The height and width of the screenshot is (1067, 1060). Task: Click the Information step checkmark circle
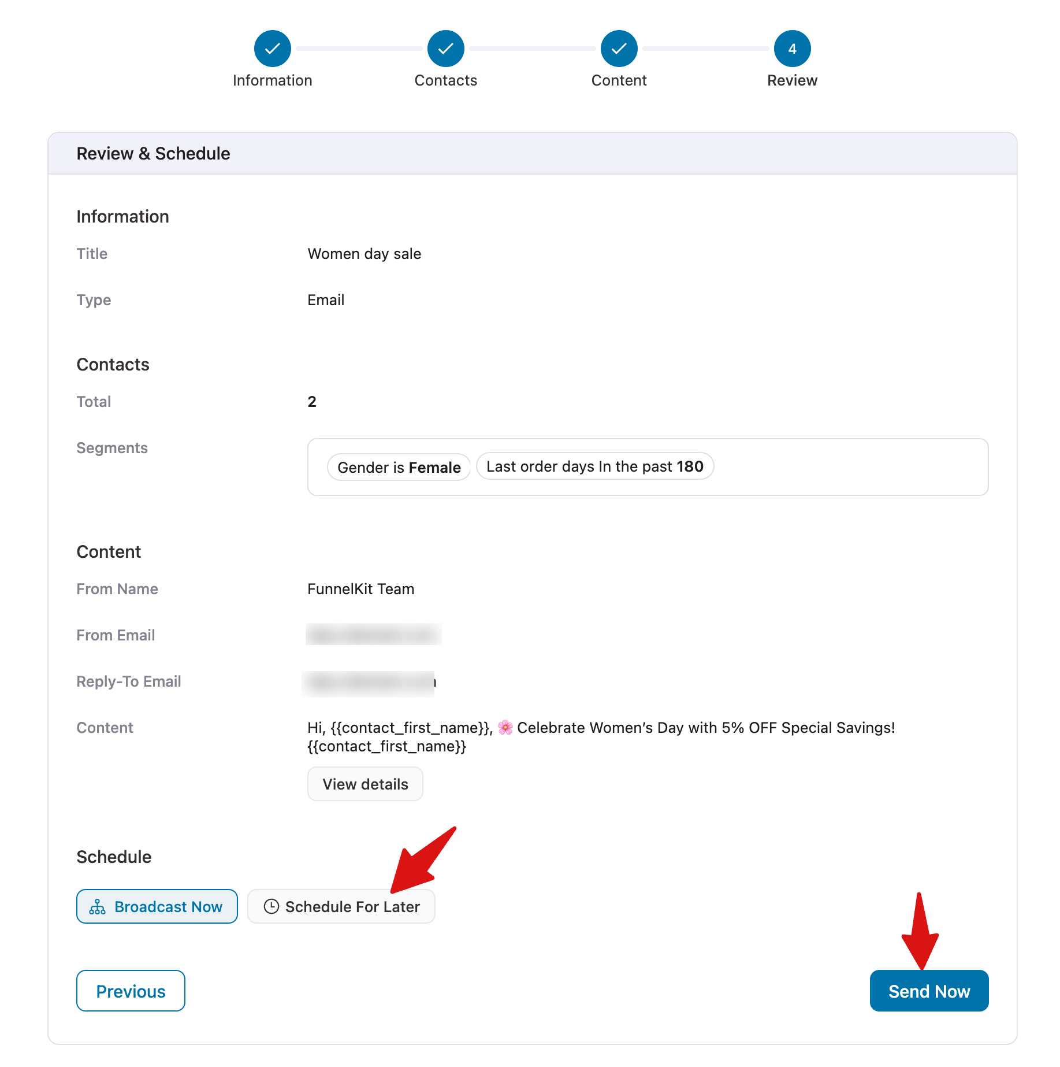coord(272,49)
